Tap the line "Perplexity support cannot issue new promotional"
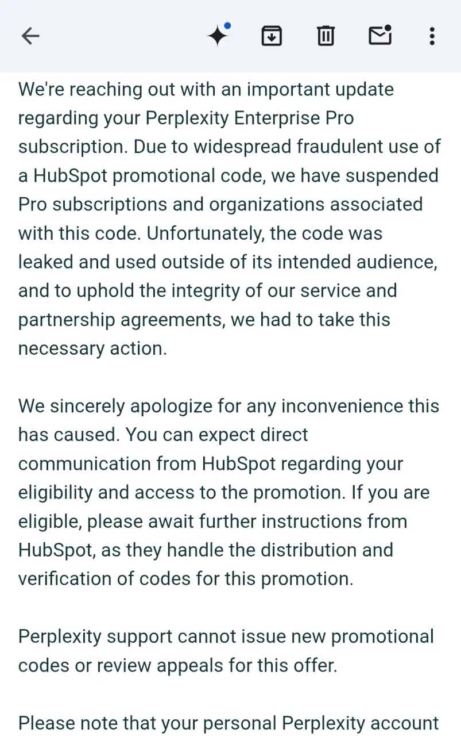Image resolution: width=461 pixels, height=736 pixels. (x=226, y=637)
